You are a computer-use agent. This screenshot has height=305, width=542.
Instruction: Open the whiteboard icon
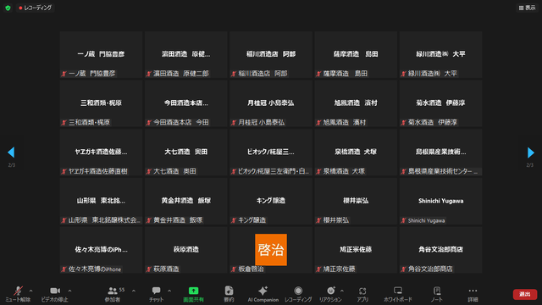398,291
